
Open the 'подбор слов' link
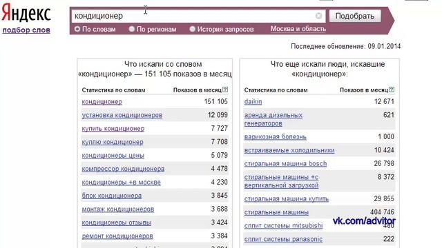coord(26,30)
